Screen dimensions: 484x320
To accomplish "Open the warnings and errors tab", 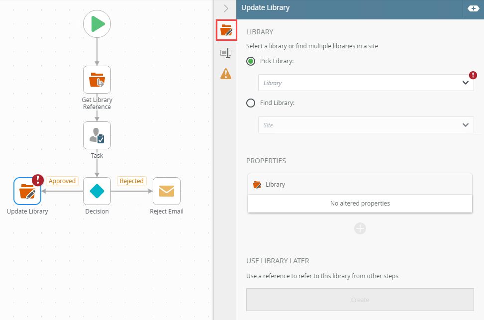I will (226, 74).
